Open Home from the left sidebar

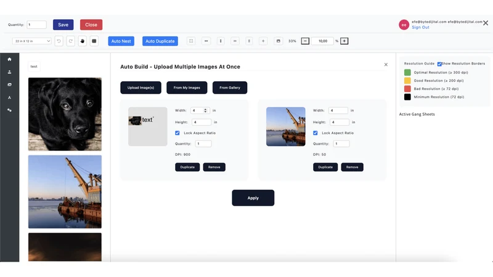(9, 59)
